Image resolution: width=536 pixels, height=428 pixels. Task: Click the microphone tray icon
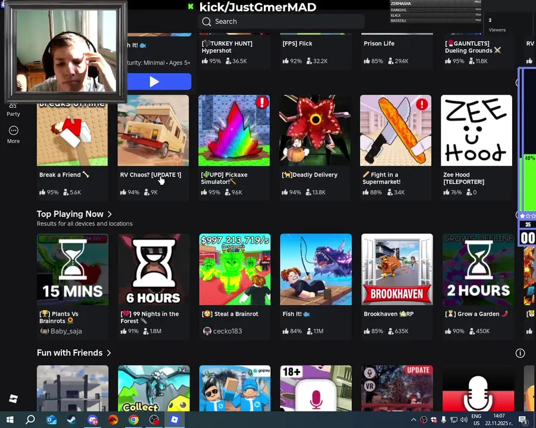point(444,420)
